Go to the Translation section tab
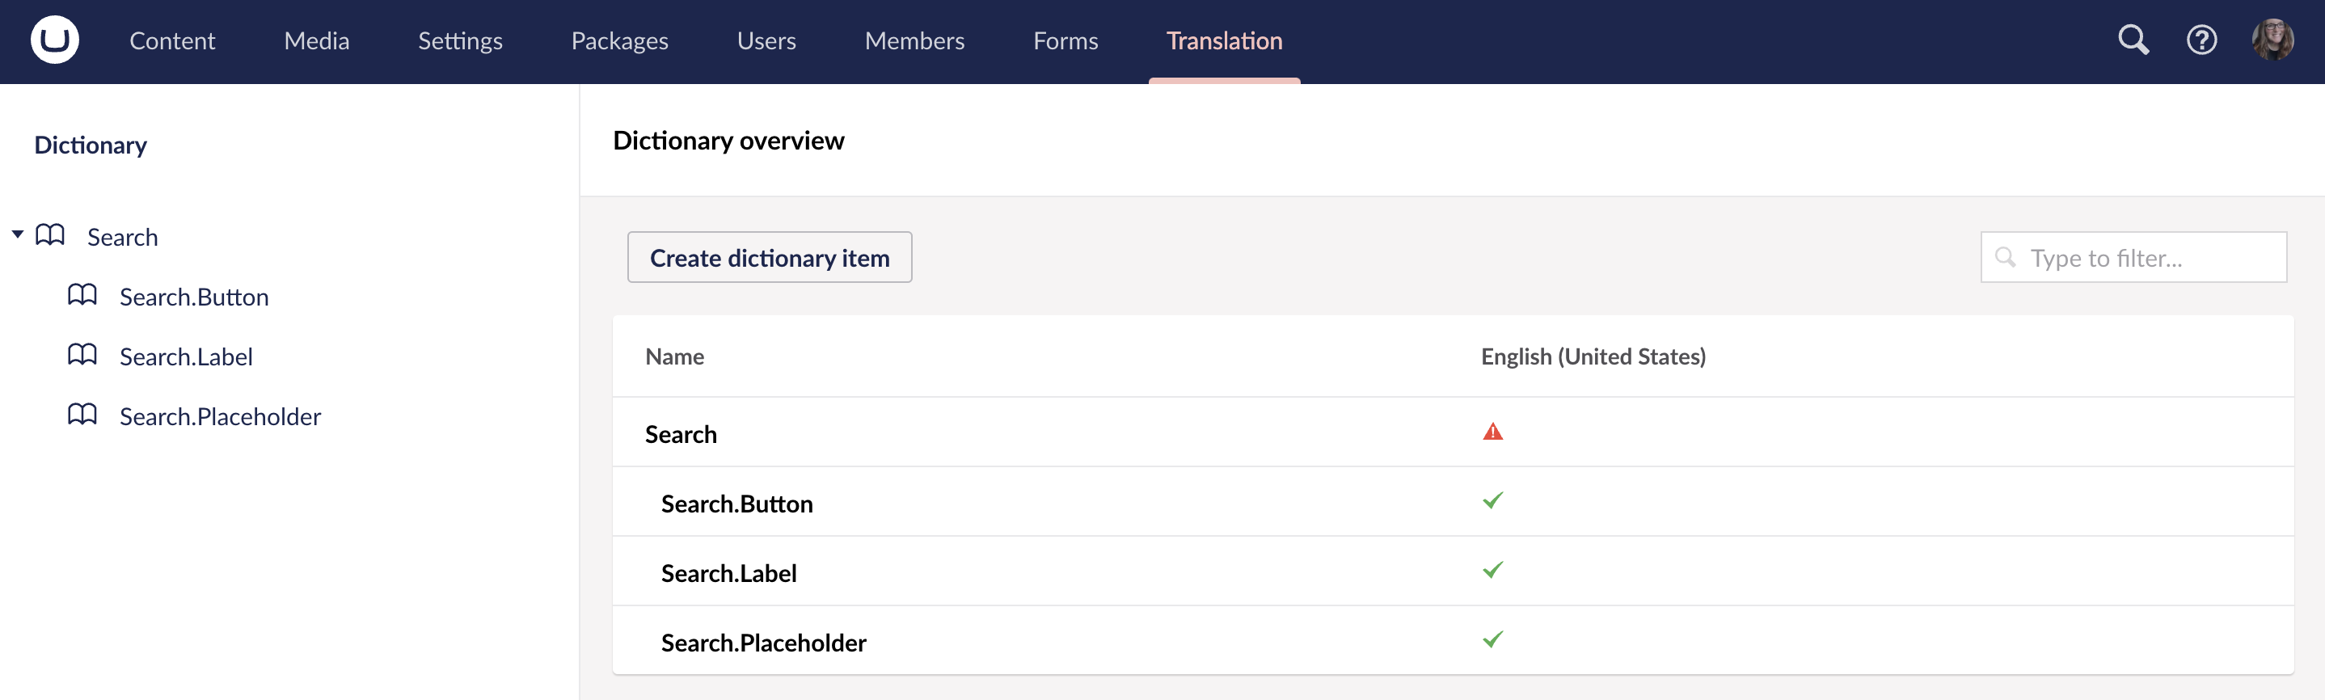The width and height of the screenshot is (2325, 700). point(1224,40)
